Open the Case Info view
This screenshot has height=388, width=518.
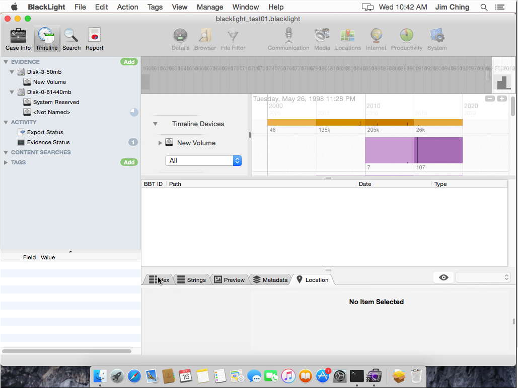[18, 39]
